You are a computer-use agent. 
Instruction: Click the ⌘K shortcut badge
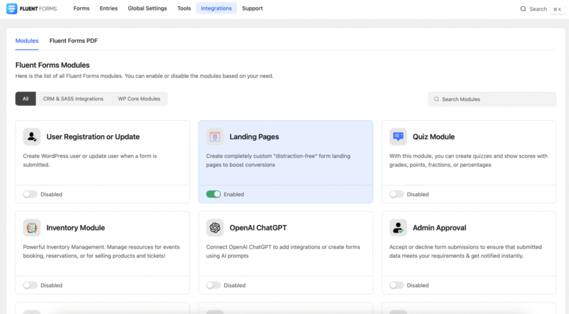point(557,9)
